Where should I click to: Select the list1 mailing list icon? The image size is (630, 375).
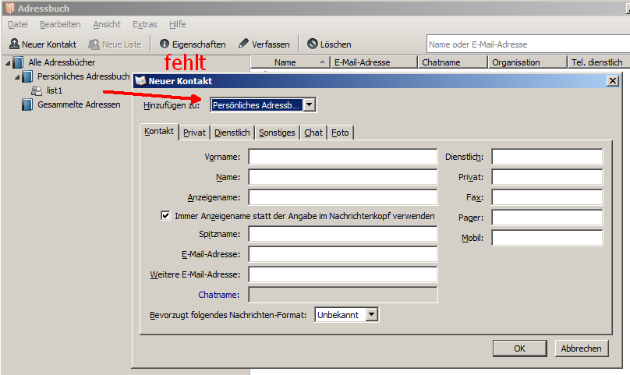37,90
